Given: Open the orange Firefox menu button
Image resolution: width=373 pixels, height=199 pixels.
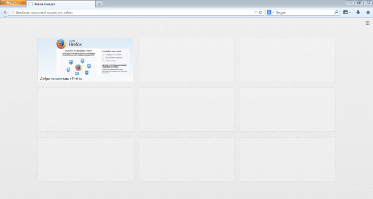Looking at the screenshot, I should coord(13,3).
